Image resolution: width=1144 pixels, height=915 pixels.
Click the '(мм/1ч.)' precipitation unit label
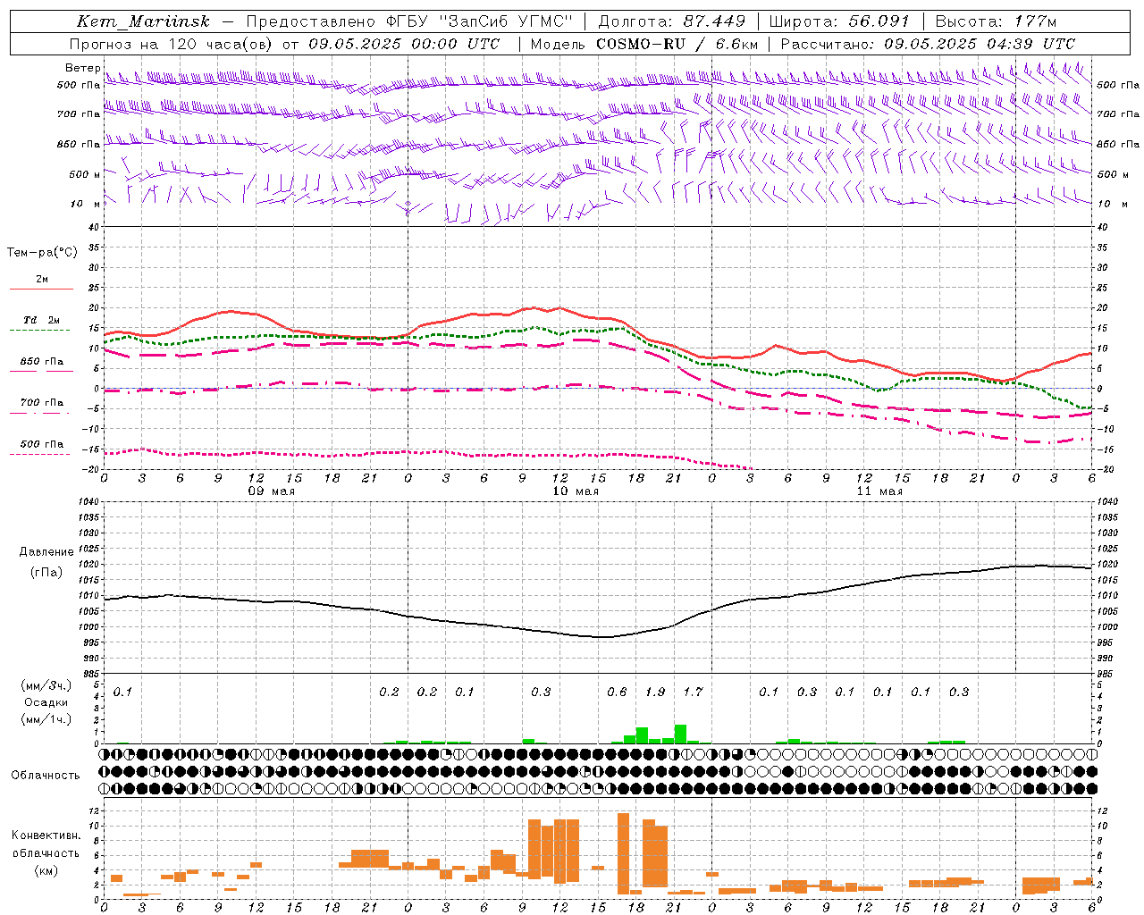click(x=46, y=719)
